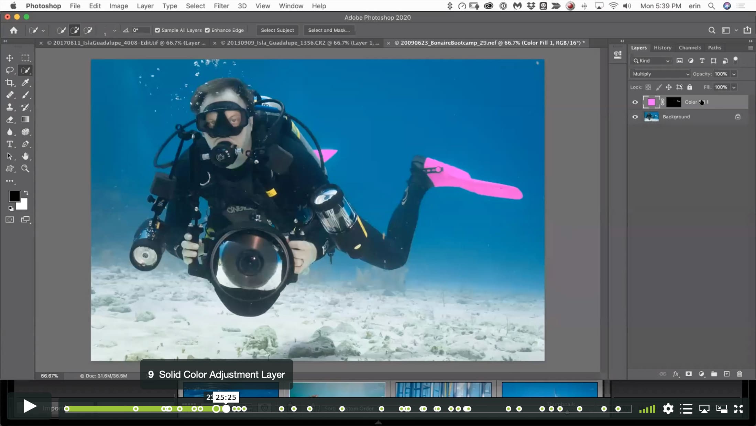The width and height of the screenshot is (756, 426).
Task: Open the Edit Toolbar ellipsis
Action: 10,181
